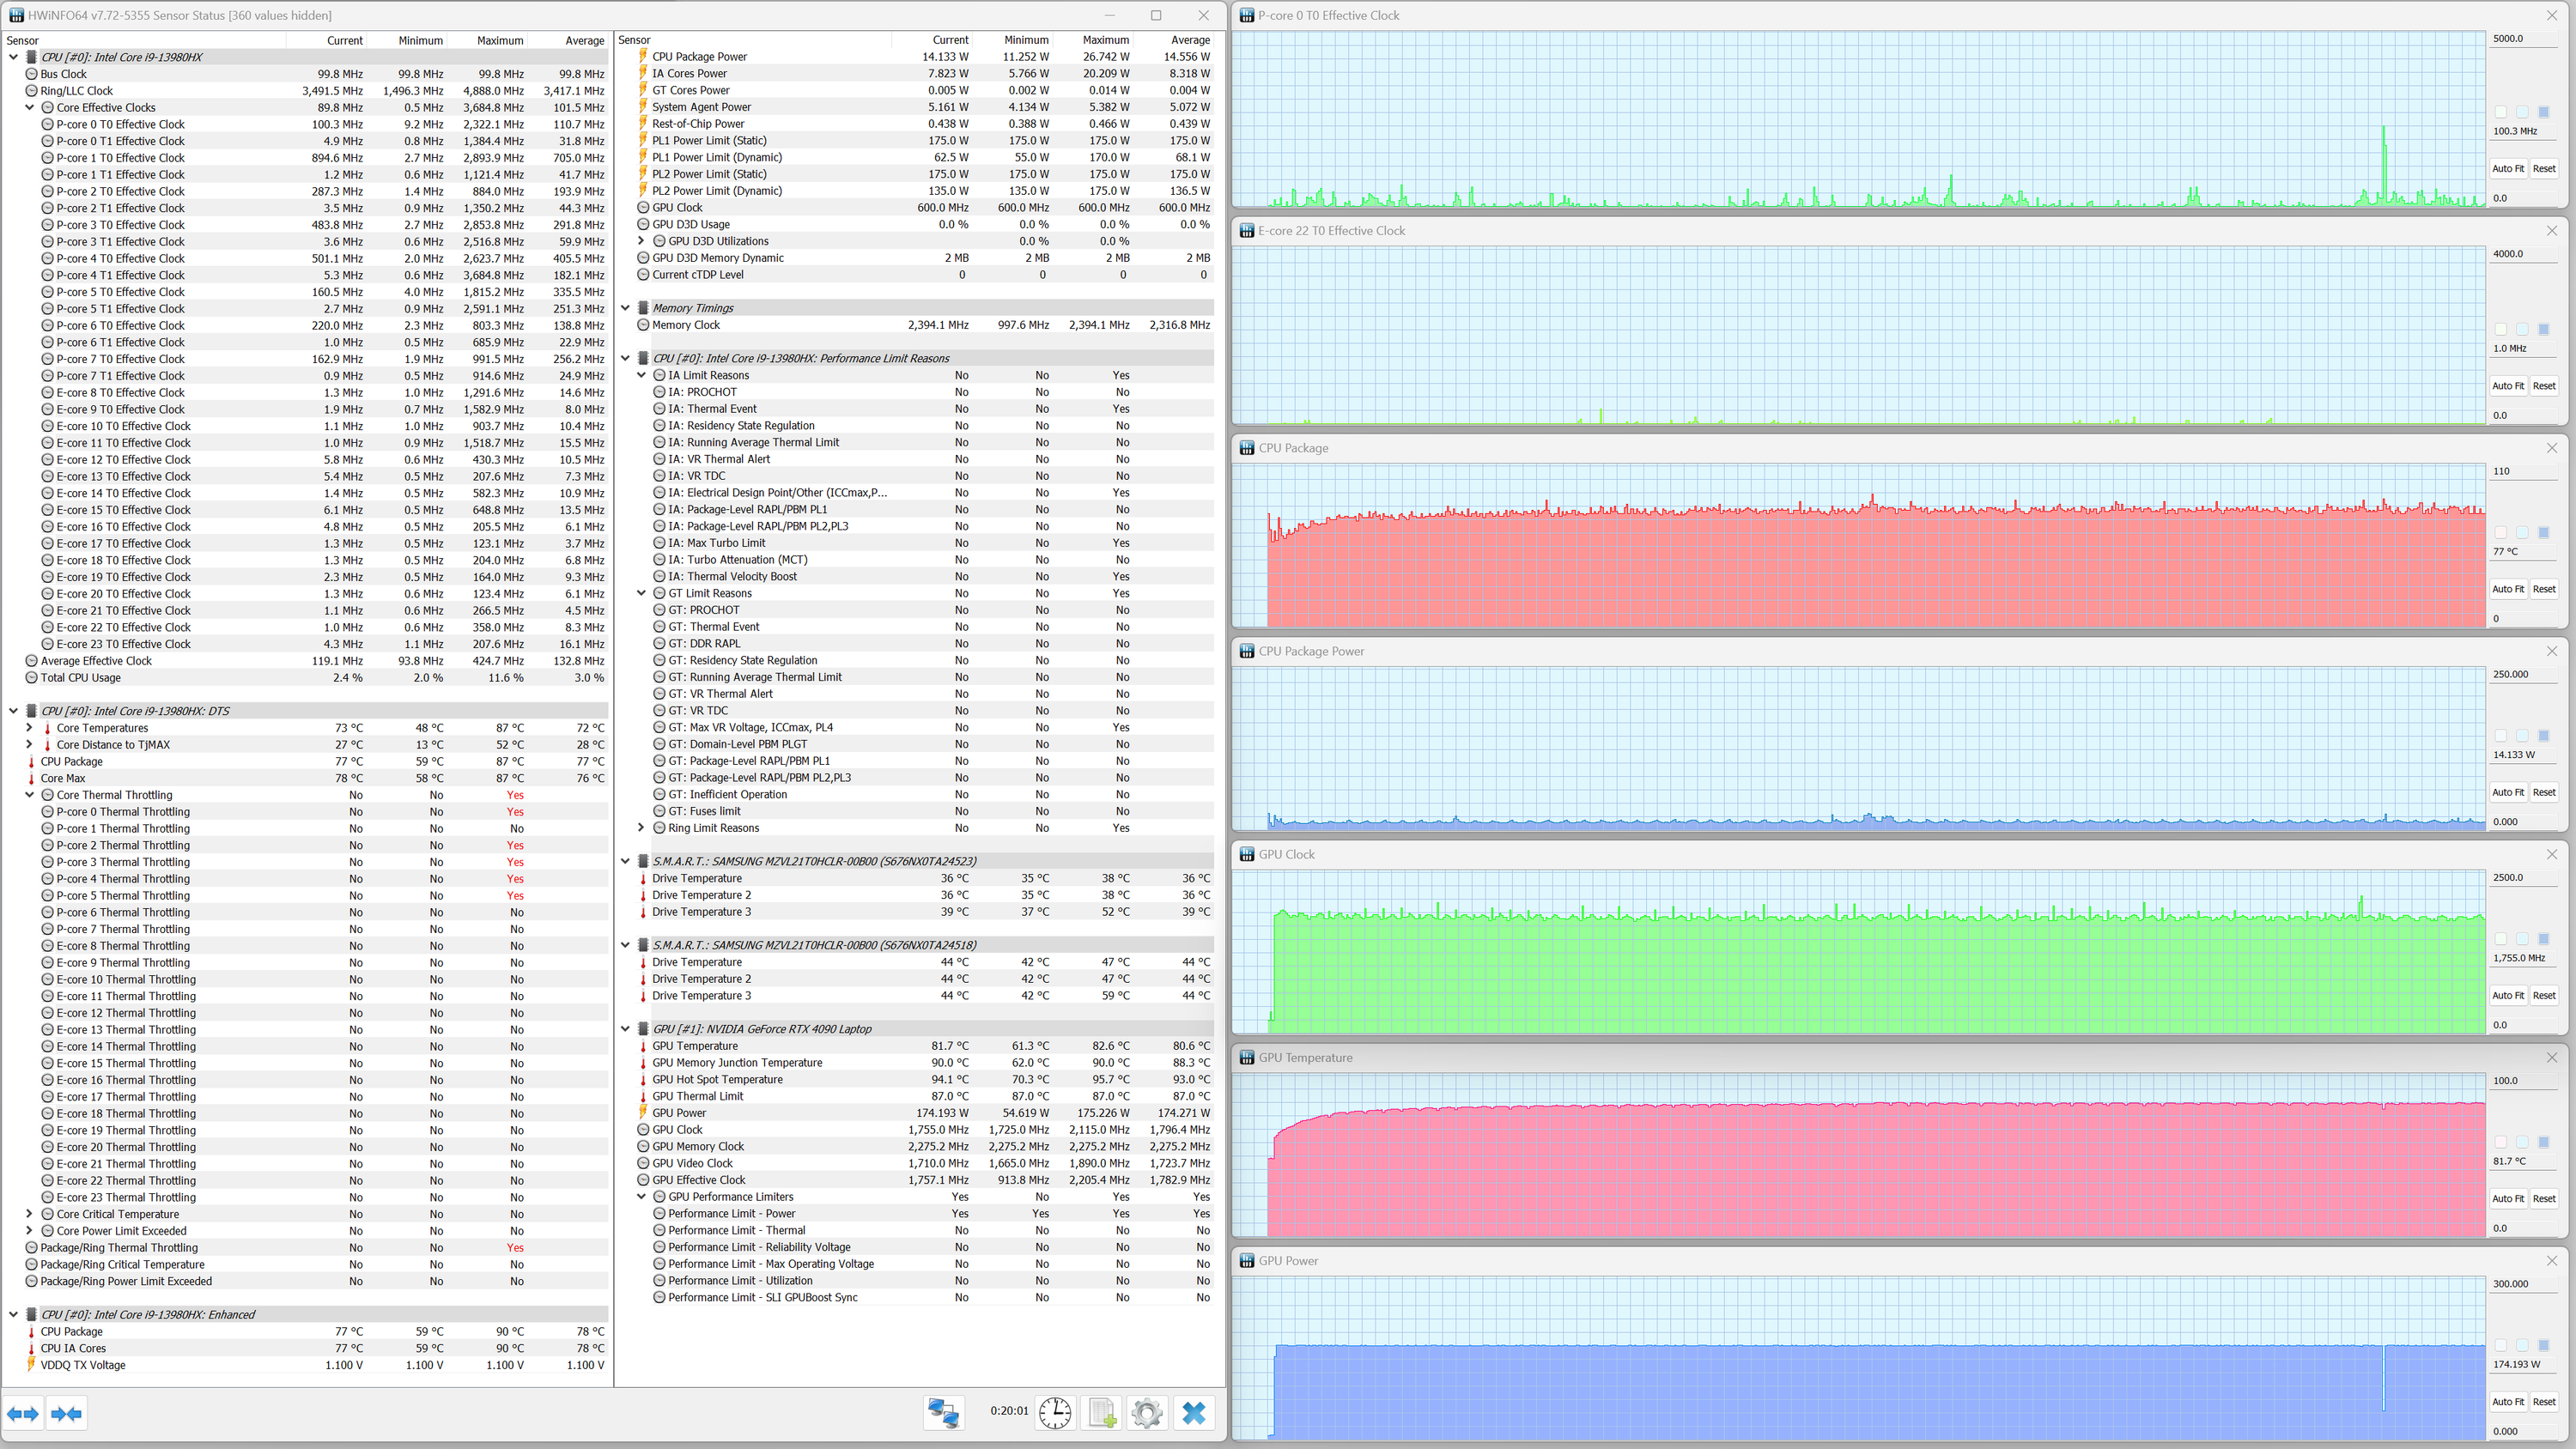Click the Average column header in right panel

tap(1189, 40)
